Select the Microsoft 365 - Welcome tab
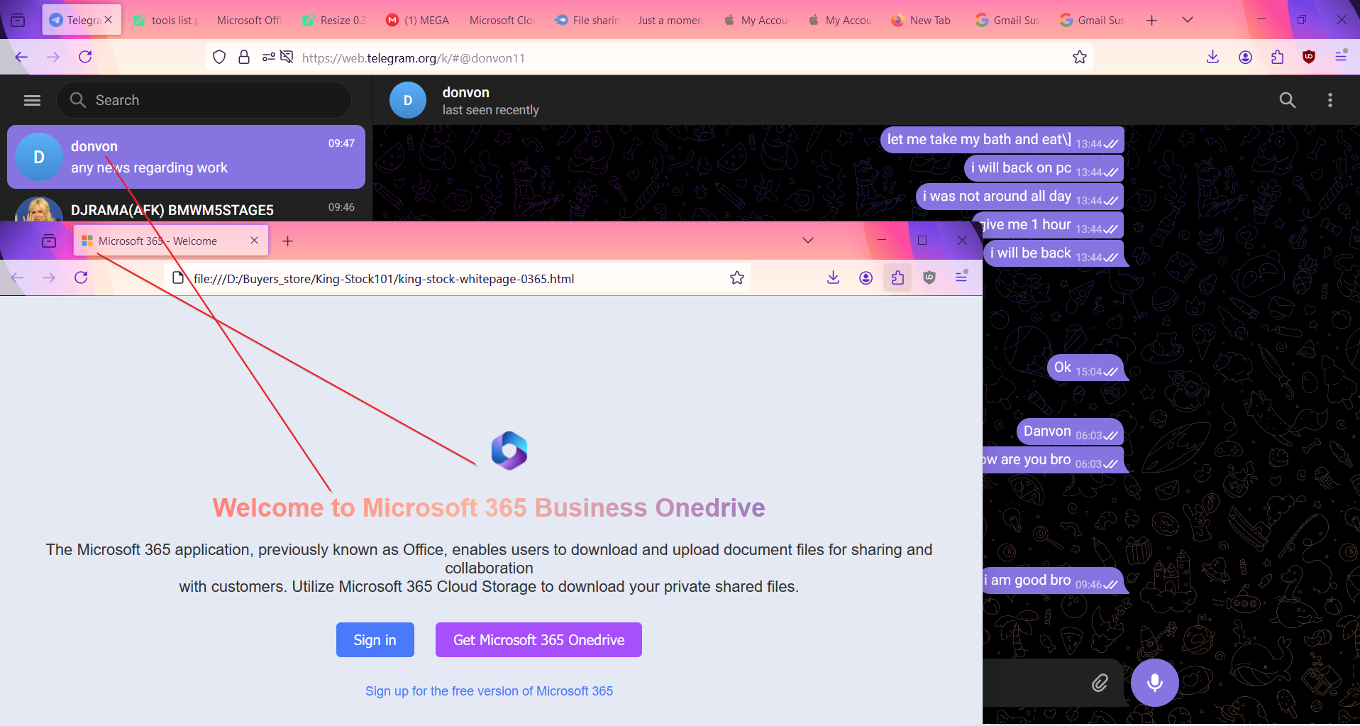This screenshot has height=726, width=1360. click(x=171, y=241)
